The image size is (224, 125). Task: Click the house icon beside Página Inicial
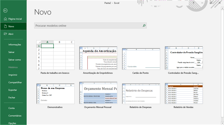point(5,19)
